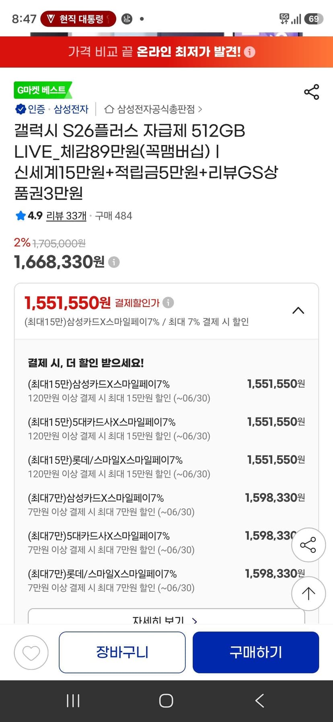The image size is (333, 722).
Task: Tap info icon in 온라인 최저가 banner
Action: click(x=250, y=52)
